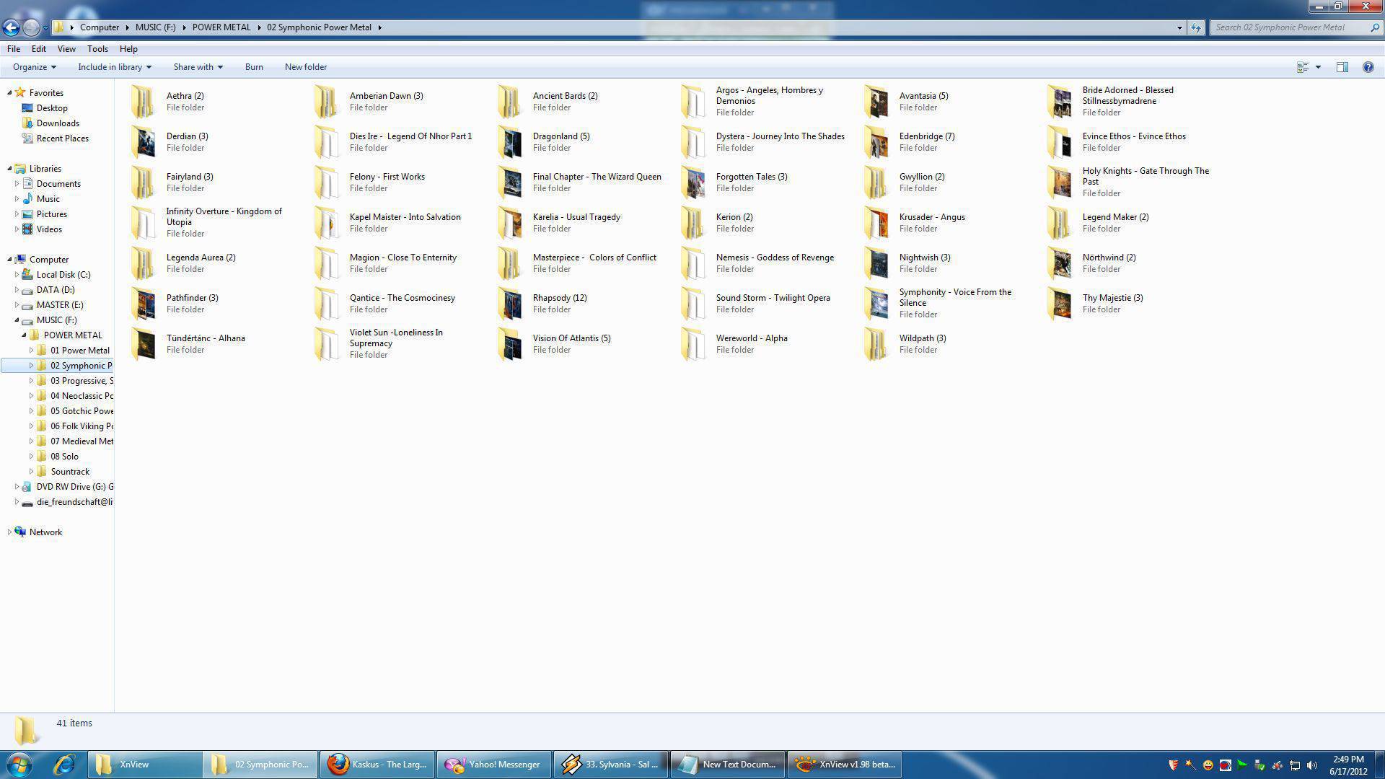This screenshot has width=1385, height=779.
Task: Click the Windows Start orb
Action: (x=19, y=765)
